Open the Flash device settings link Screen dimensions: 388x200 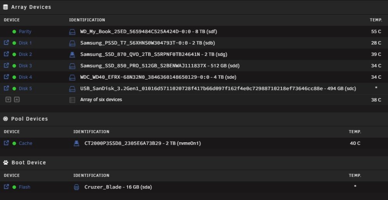24,187
